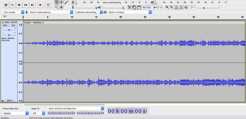Viewport: 246px width, 119px height.
Task: Open the Project Rate 48000 dropdown
Action: pyautogui.click(x=16, y=113)
